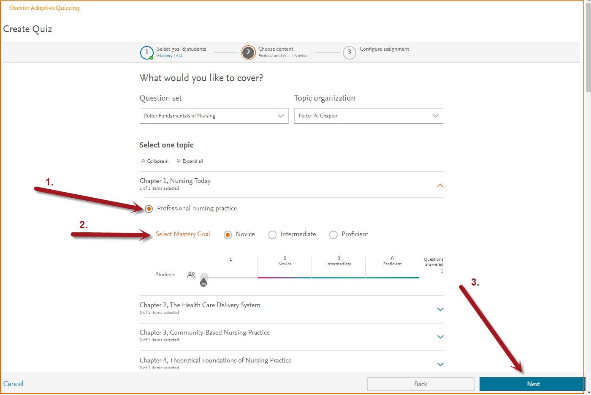This screenshot has height=395, width=591.
Task: Choose Proficient as the mastery goal
Action: click(x=333, y=234)
